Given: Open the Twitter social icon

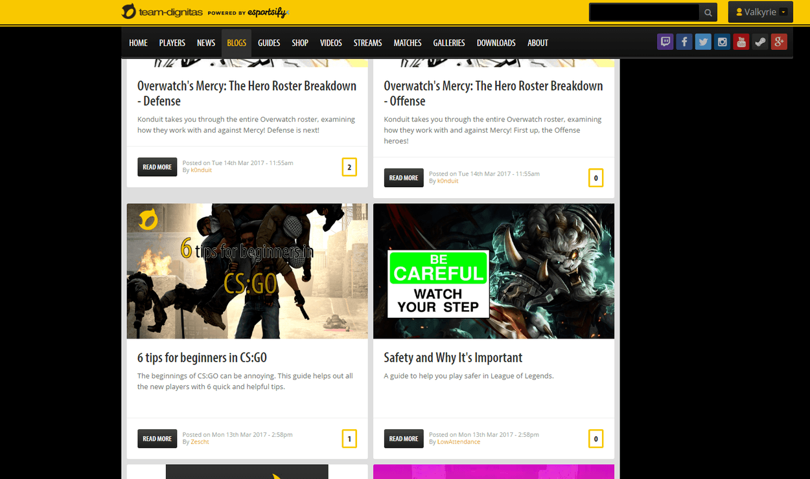Looking at the screenshot, I should [703, 42].
